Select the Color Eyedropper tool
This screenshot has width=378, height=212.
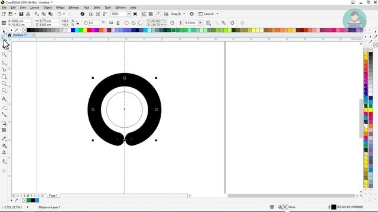pos(4,139)
